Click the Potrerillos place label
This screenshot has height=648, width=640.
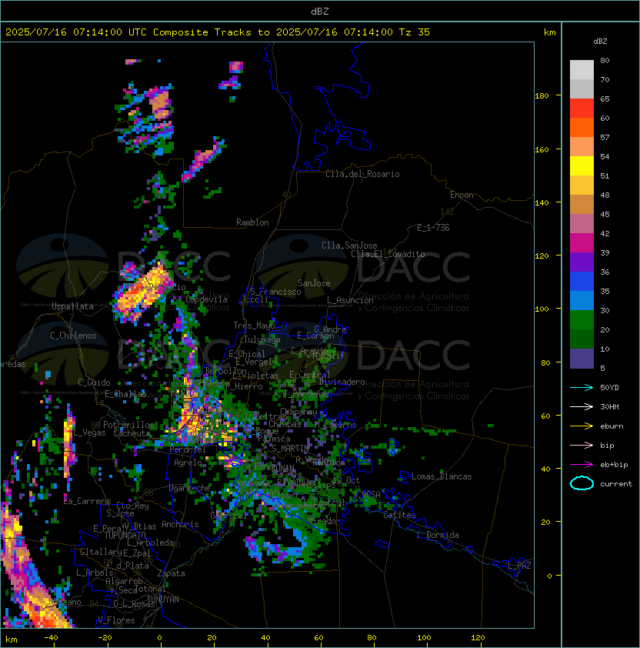[128, 425]
